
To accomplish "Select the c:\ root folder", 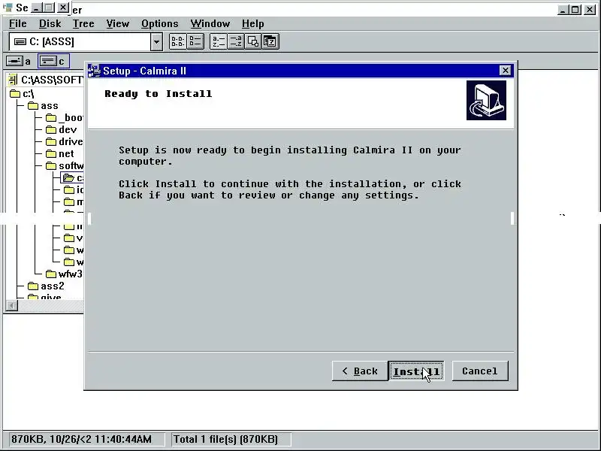I will [22, 93].
